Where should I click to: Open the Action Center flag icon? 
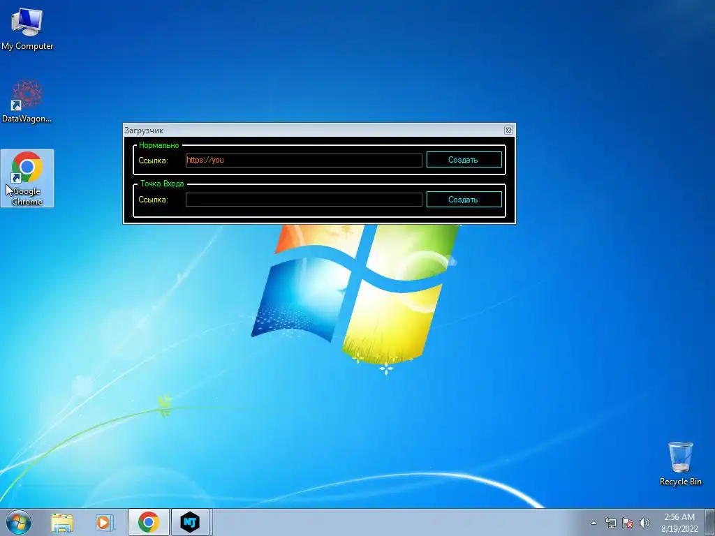(628, 523)
